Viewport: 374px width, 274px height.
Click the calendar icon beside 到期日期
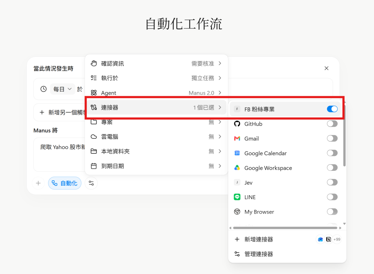coord(94,166)
